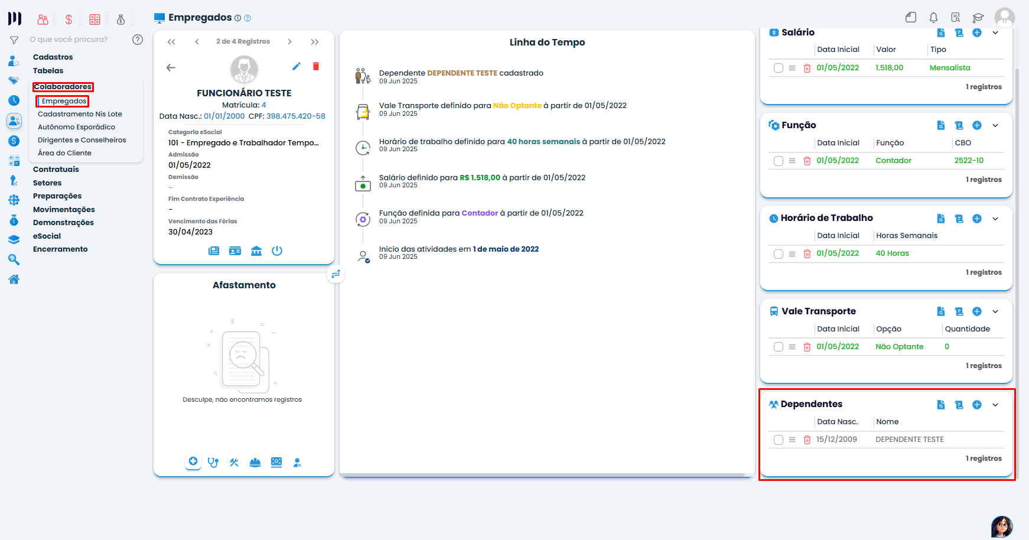Viewport: 1029px width, 540px height.
Task: Collapse the Função panel chevron
Action: click(995, 125)
